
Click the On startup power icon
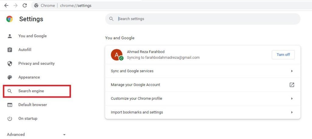(x=9, y=119)
